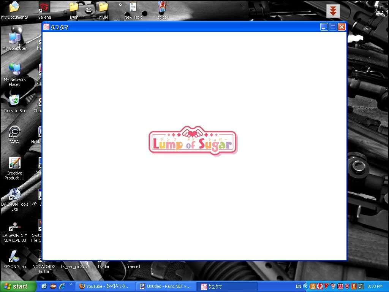
Task: Open Creative Product shortcut
Action: (x=14, y=168)
